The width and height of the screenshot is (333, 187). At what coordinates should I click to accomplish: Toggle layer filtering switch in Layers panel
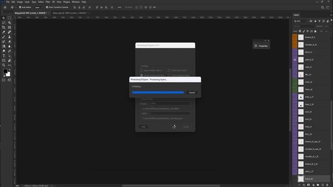coord(331,21)
